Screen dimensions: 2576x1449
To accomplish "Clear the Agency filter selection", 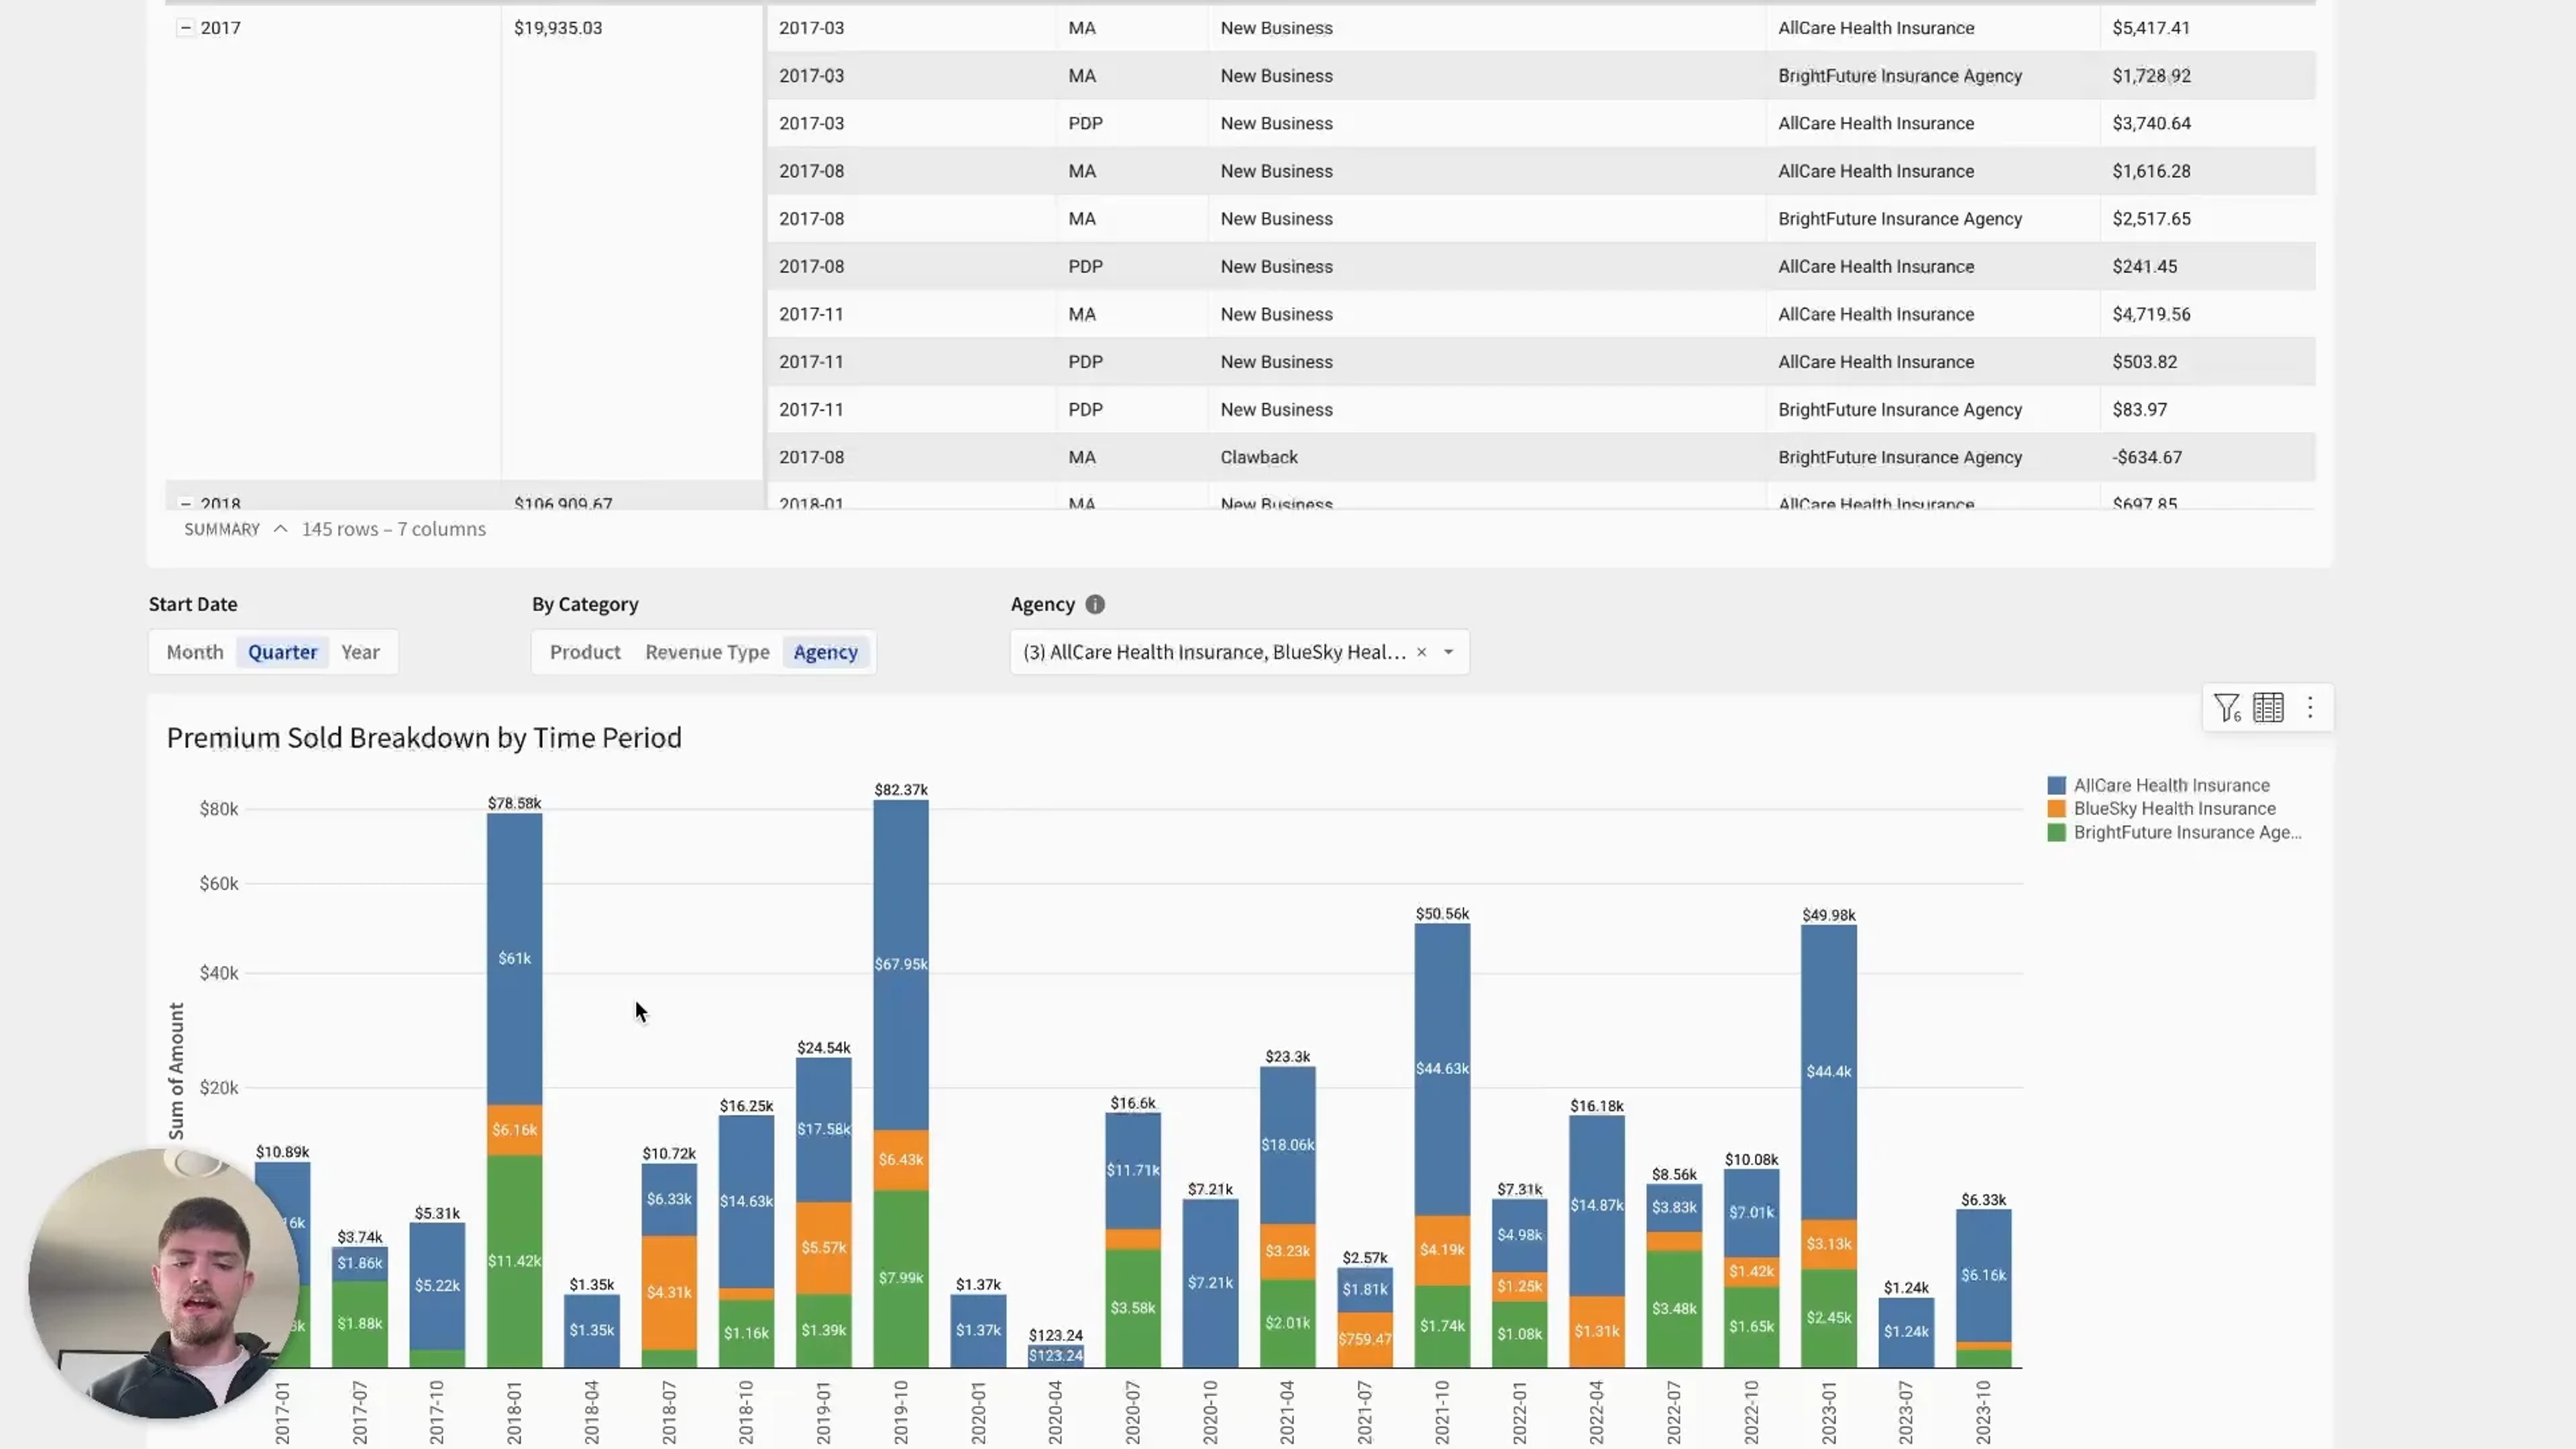I will (x=1421, y=652).
